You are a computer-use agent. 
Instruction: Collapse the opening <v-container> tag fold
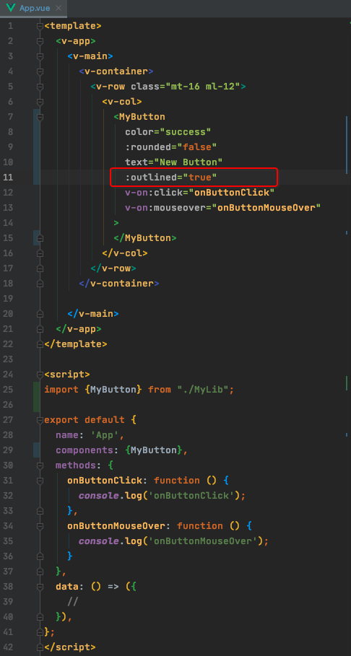tap(40, 71)
